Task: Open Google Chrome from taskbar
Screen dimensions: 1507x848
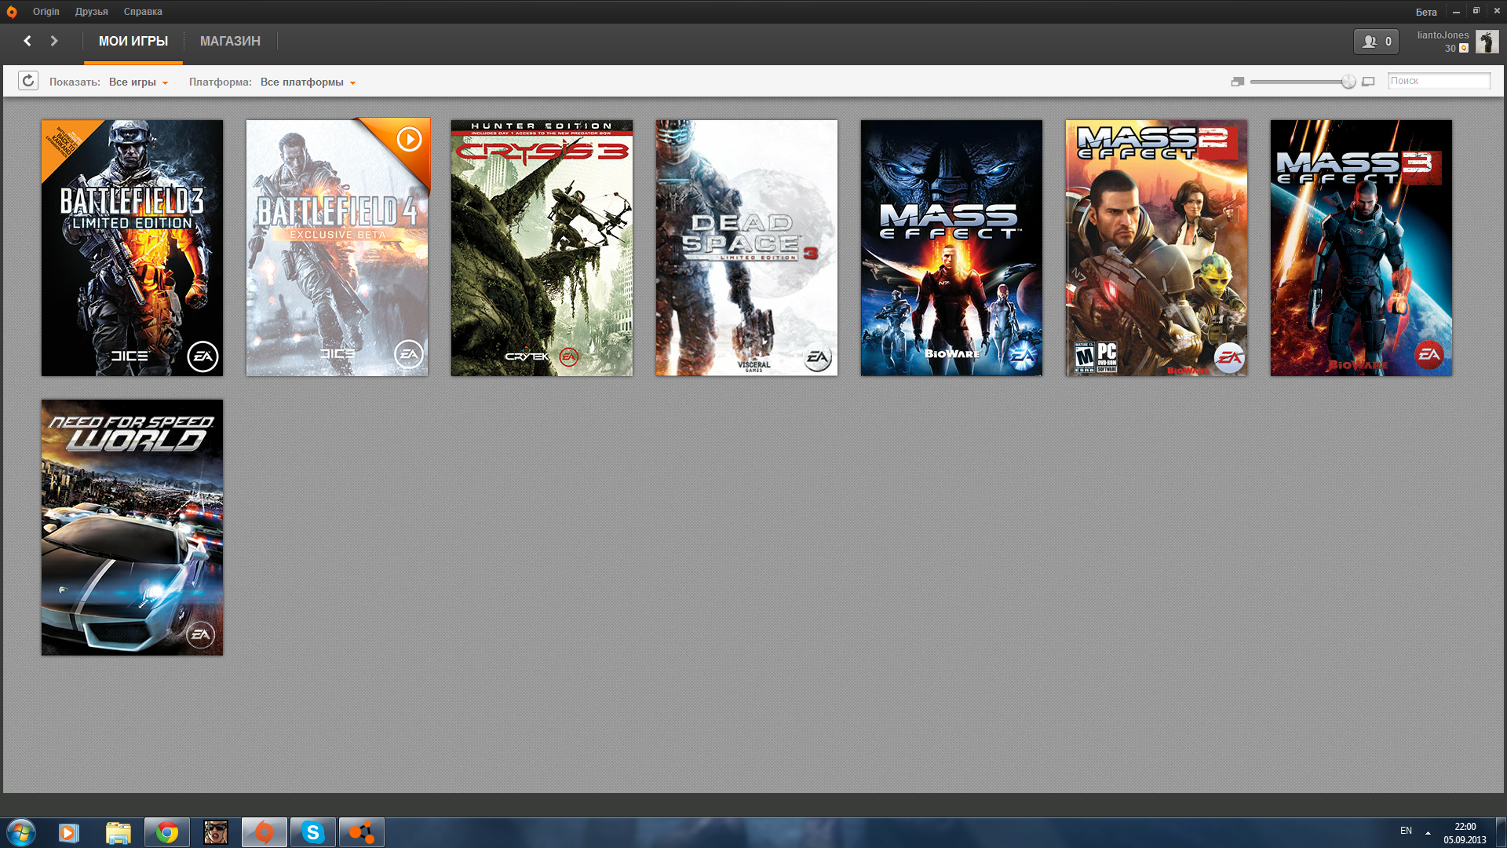Action: 166,832
